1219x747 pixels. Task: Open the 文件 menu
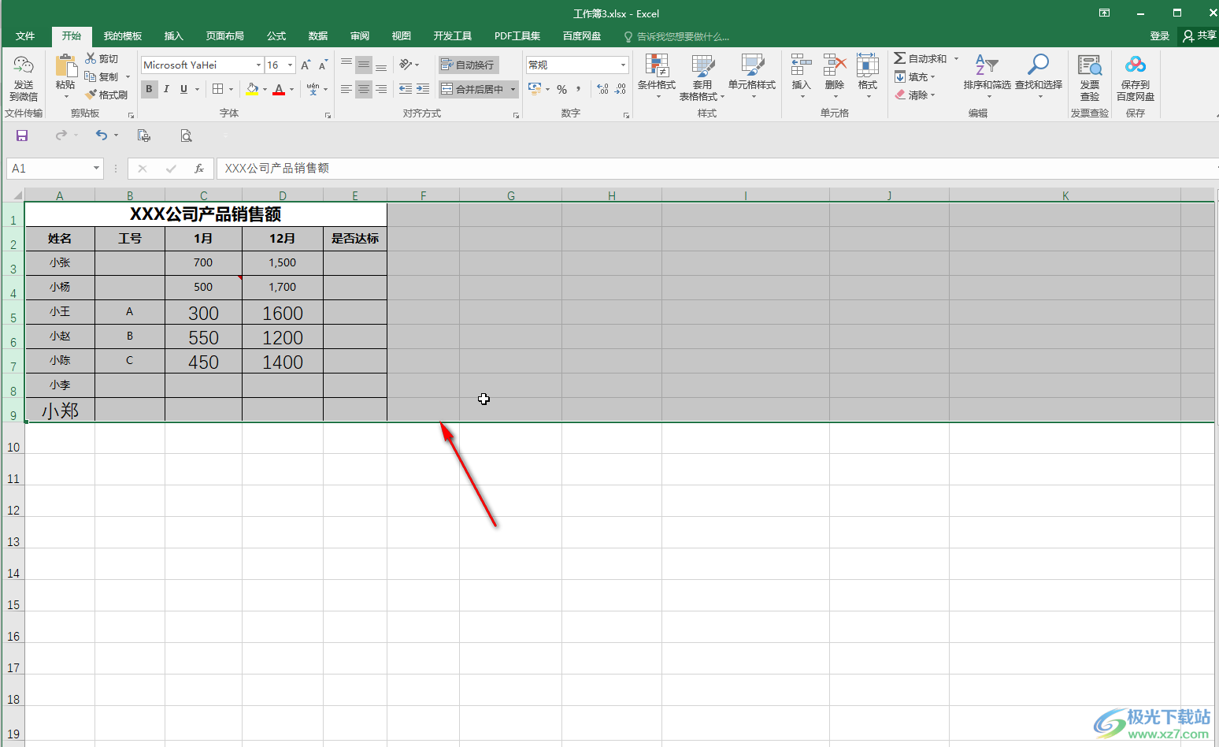25,36
